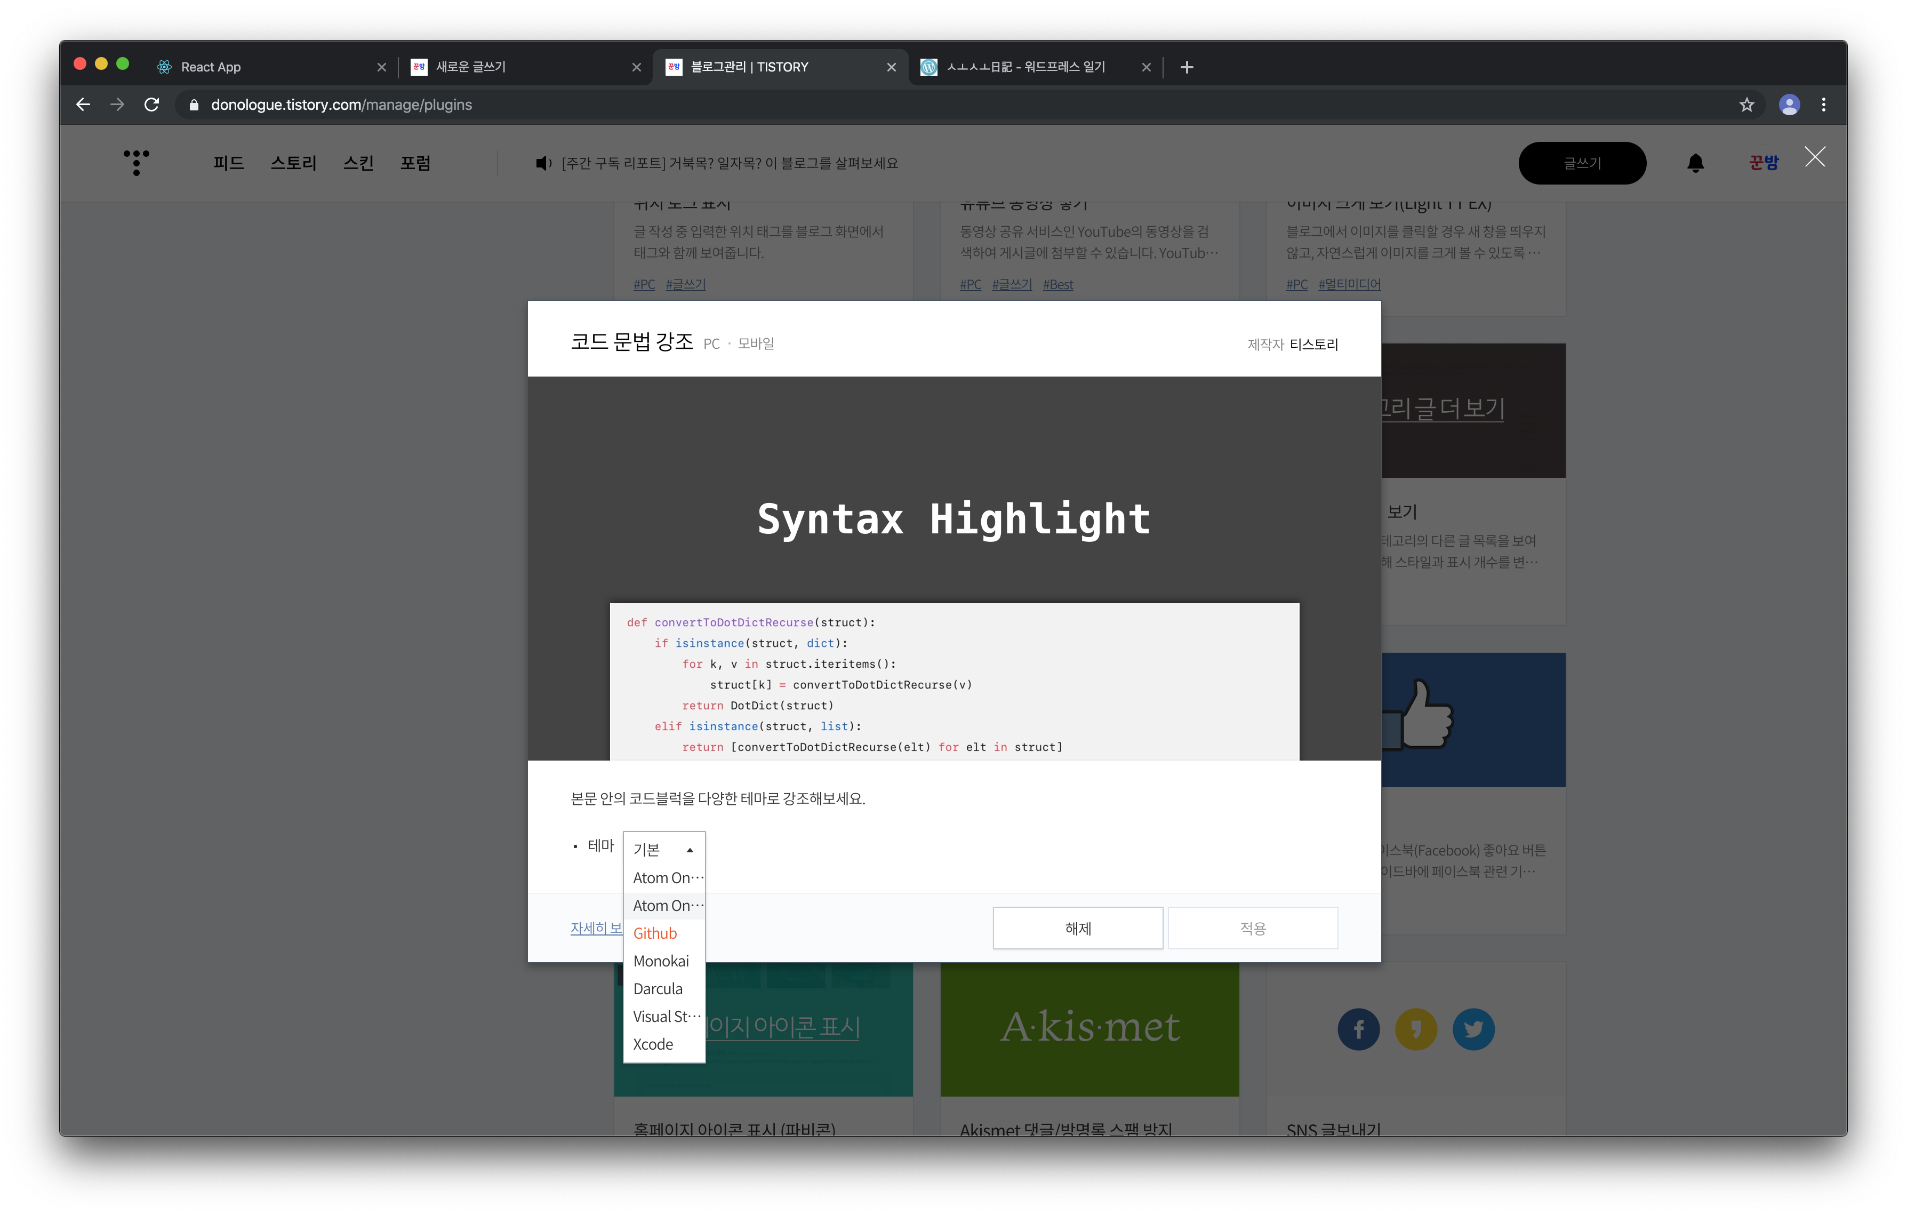
Task: Bookmark page with star icon
Action: (1746, 105)
